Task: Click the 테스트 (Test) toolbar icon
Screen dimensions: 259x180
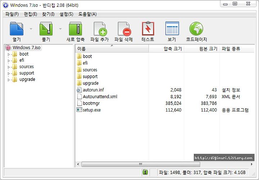Action: 148,28
